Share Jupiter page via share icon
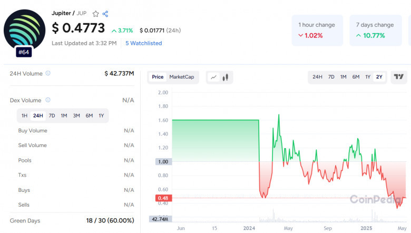Image resolution: width=411 pixels, height=233 pixels. 105,14
